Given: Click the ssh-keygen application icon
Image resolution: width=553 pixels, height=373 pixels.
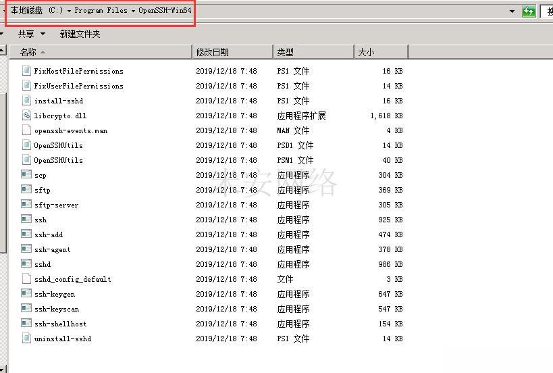Looking at the screenshot, I should tap(26, 293).
